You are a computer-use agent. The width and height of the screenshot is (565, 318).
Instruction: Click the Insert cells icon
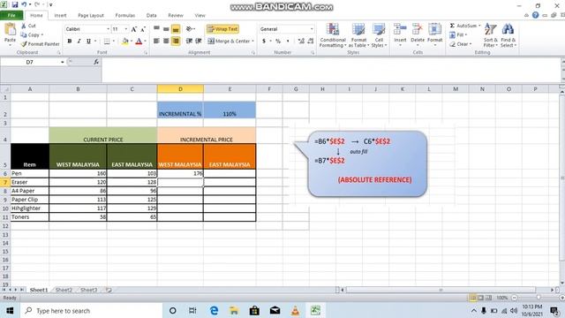pos(400,29)
